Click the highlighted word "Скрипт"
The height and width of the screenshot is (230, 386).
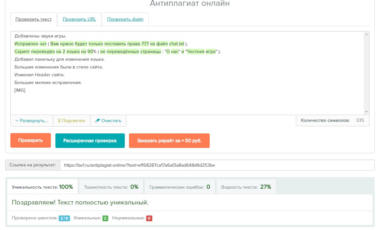click(x=22, y=52)
